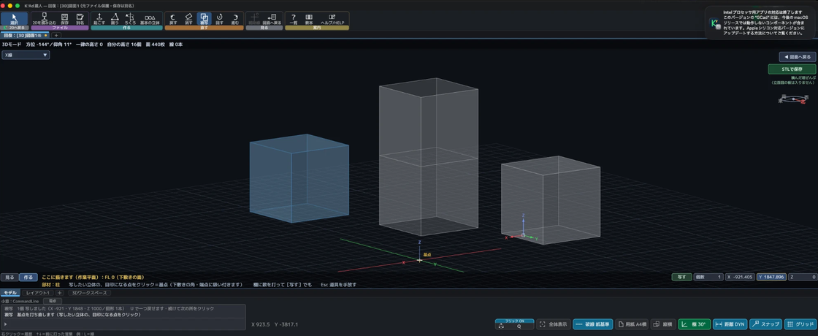The image size is (818, 336).
Task: Click the 別名 save-as icon
Action: pyautogui.click(x=80, y=19)
